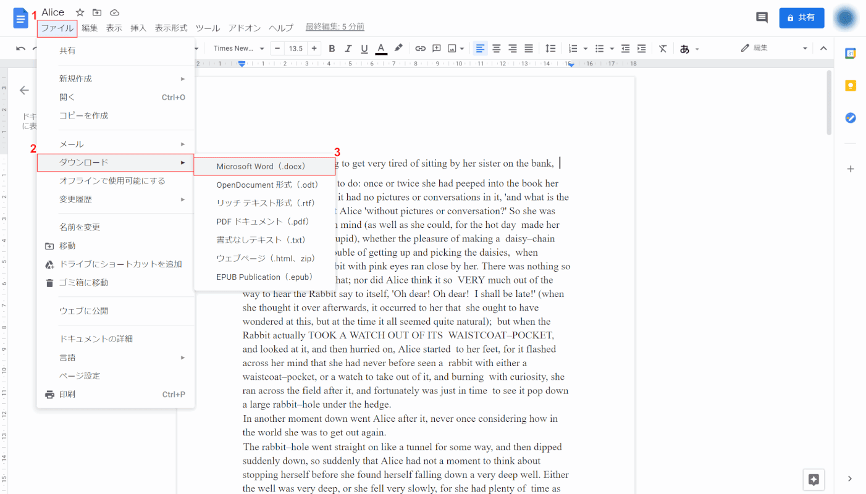
Task: Open numbered list dropdown arrow
Action: [x=586, y=49]
